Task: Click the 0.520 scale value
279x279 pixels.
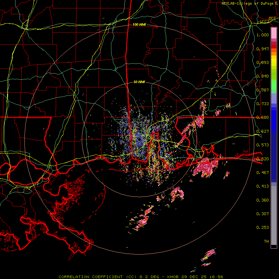Action: point(263,159)
